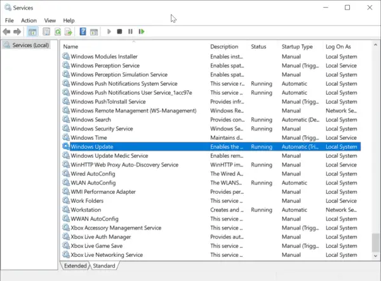Click the Refresh toolbar icon
Screen dimensions: 381x281
click(58, 31)
